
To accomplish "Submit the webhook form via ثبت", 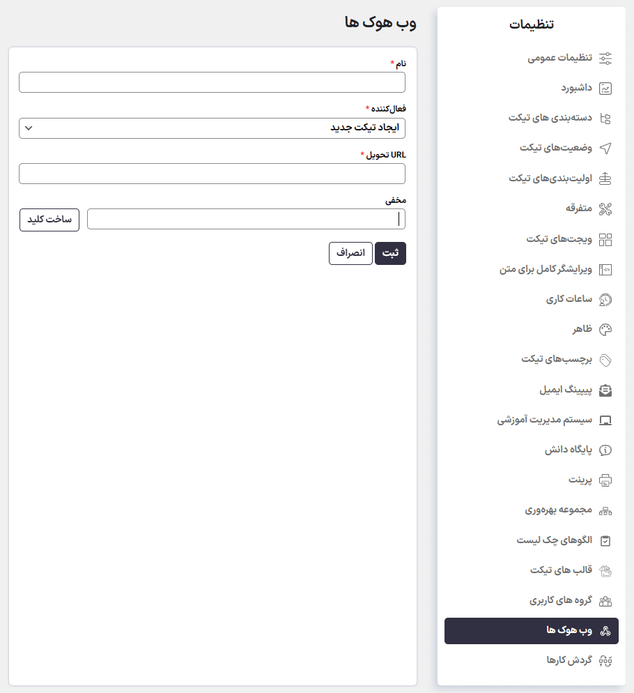I will click(390, 253).
